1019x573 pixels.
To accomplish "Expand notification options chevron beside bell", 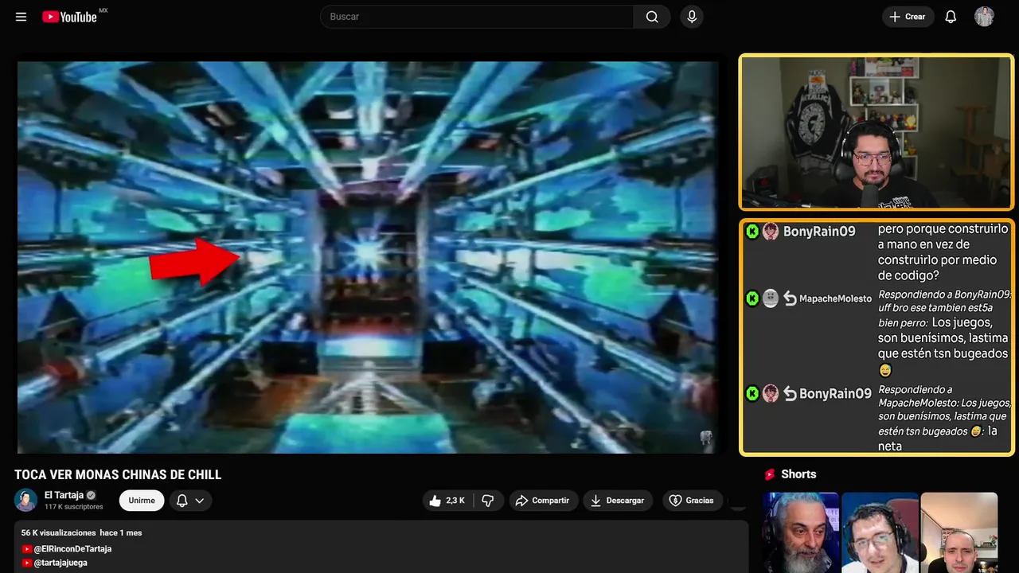I will [200, 501].
